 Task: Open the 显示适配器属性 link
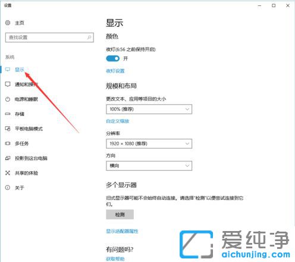point(122,231)
